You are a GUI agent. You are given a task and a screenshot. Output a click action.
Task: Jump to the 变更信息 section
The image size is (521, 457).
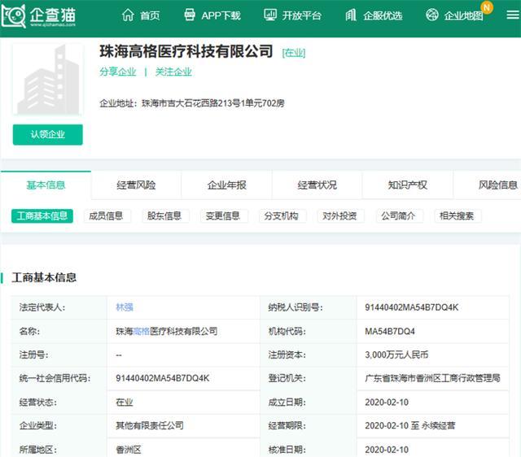point(223,216)
